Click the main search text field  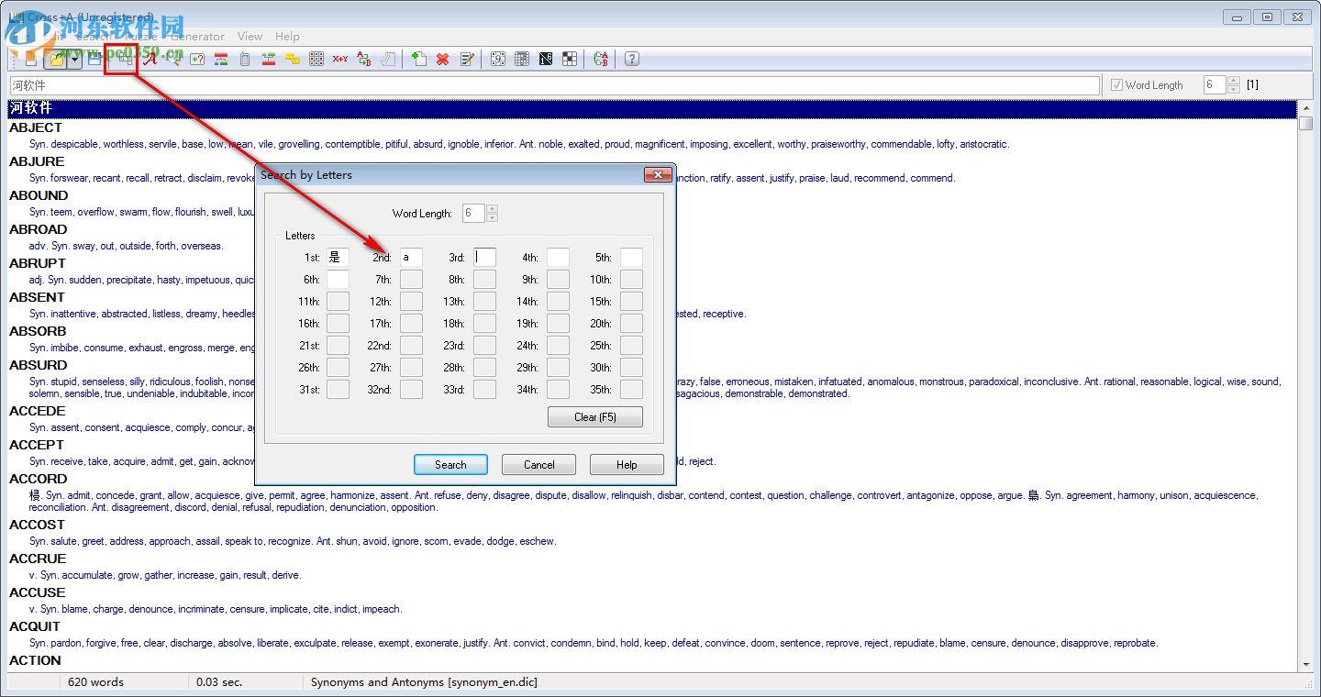pos(554,85)
